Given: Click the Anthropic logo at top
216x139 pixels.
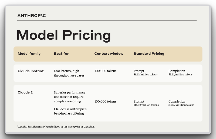Looking at the screenshot, I should [32, 16].
